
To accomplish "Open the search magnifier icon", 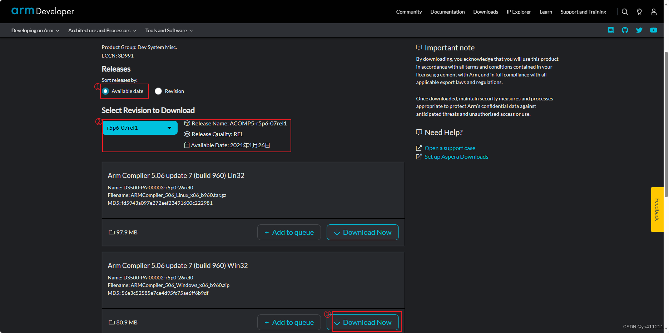I will pos(625,12).
